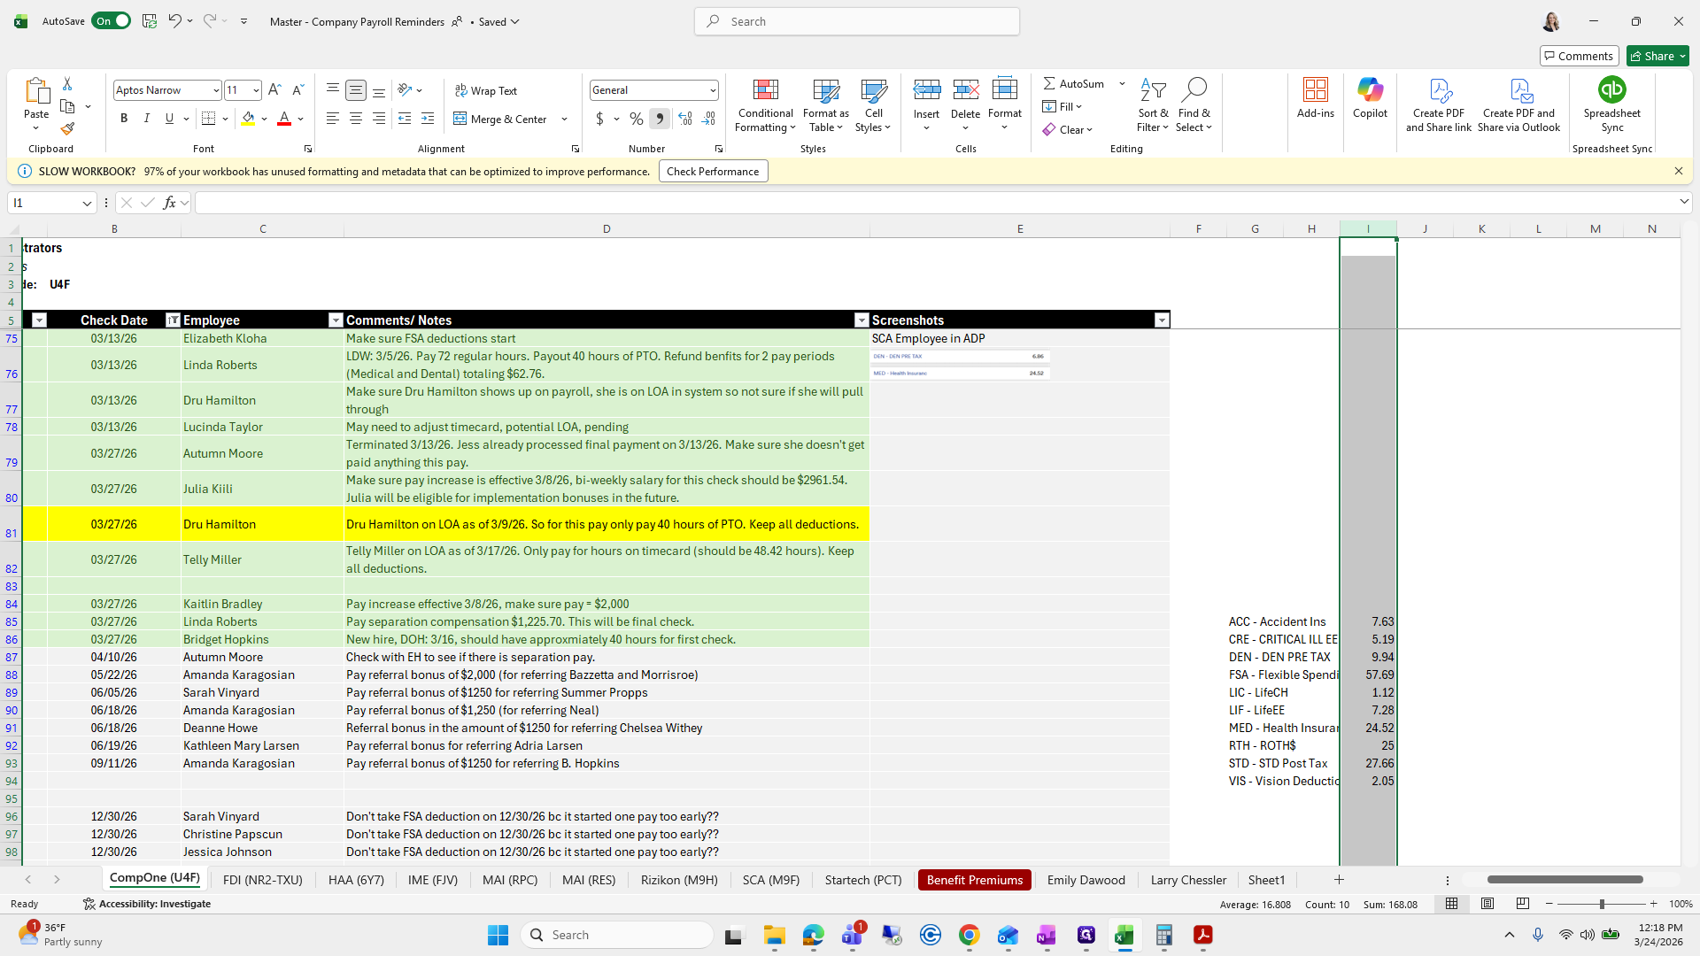Open the Spreadsheet Sync QuickBooks icon

1611,90
